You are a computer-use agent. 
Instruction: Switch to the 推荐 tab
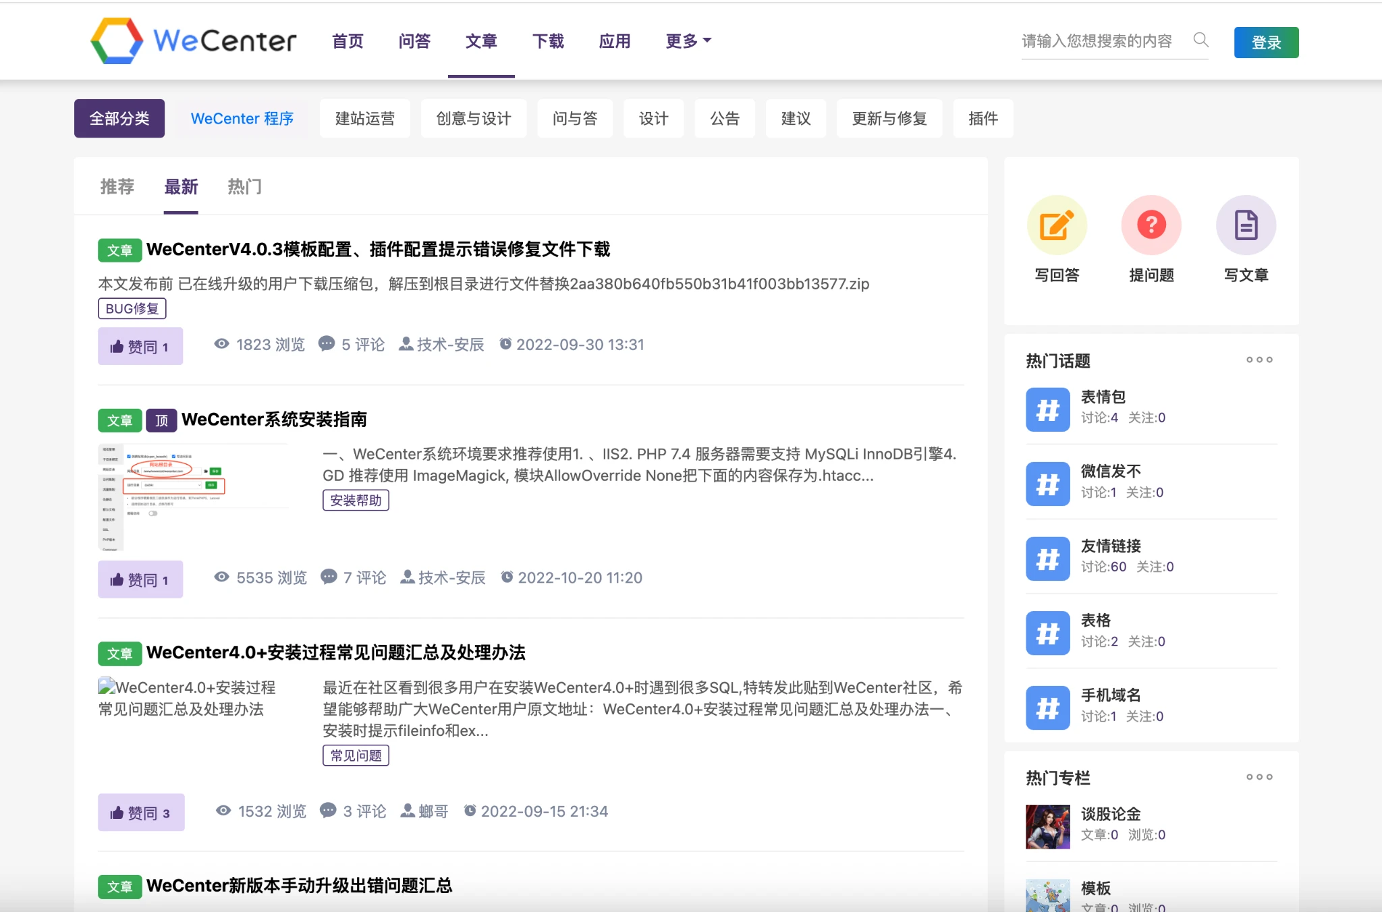tap(117, 187)
